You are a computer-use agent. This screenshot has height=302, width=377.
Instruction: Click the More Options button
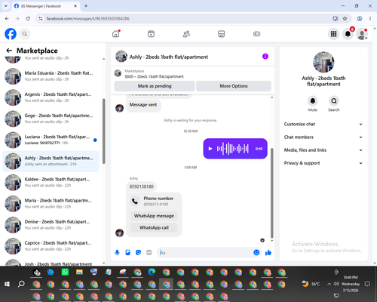pos(234,86)
